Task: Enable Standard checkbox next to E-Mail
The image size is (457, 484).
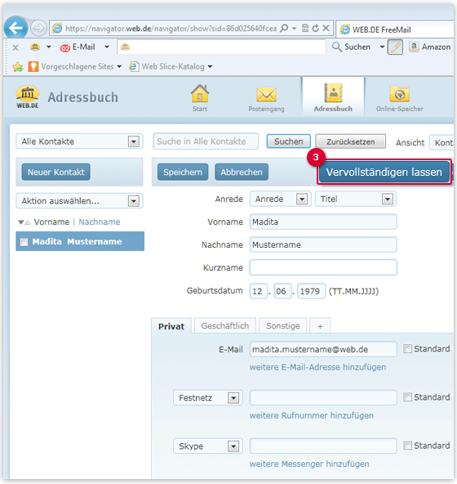Action: (x=407, y=349)
